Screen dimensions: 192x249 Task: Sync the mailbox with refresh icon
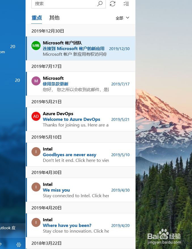coord(113,4)
